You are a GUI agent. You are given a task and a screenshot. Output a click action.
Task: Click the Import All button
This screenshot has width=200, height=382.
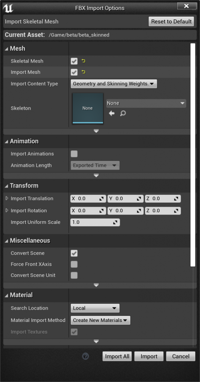click(117, 356)
